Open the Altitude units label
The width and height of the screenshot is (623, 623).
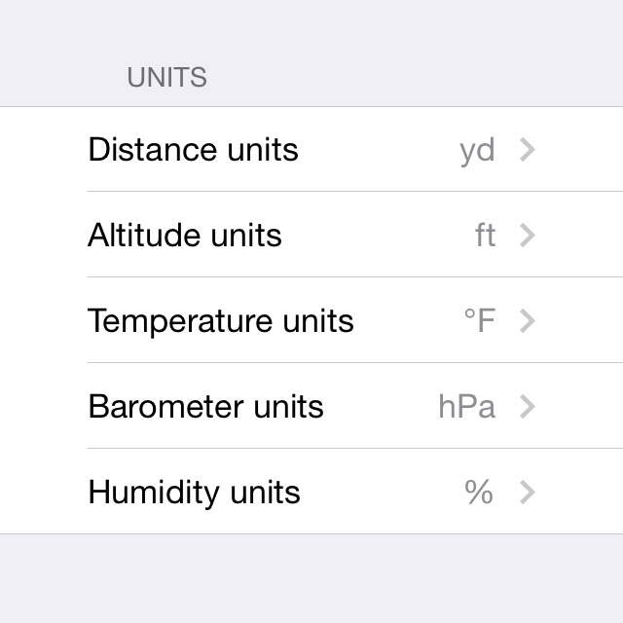[x=185, y=236]
